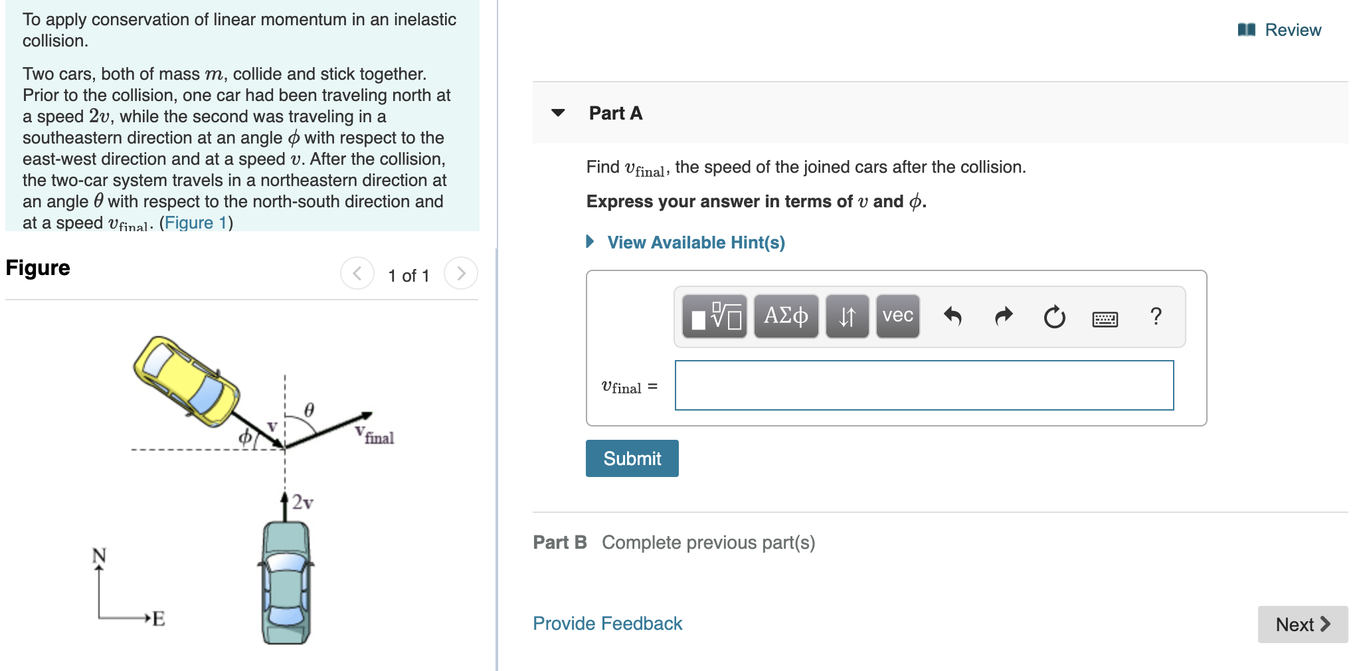Select the Greek letters ΑΣΦ icon
The height and width of the screenshot is (671, 1359).
(786, 317)
